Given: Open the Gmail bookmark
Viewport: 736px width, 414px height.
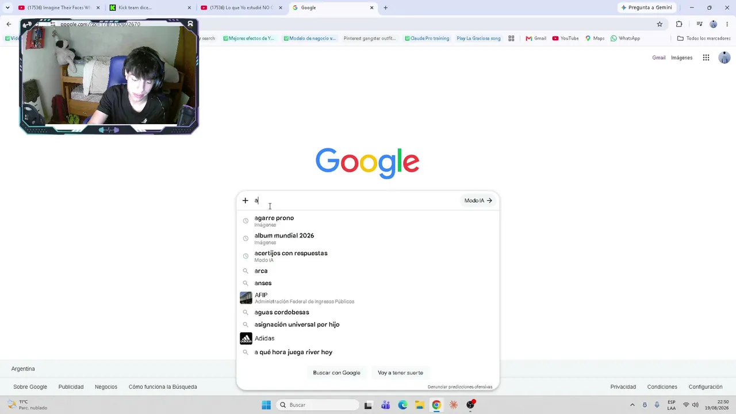Looking at the screenshot, I should [536, 39].
